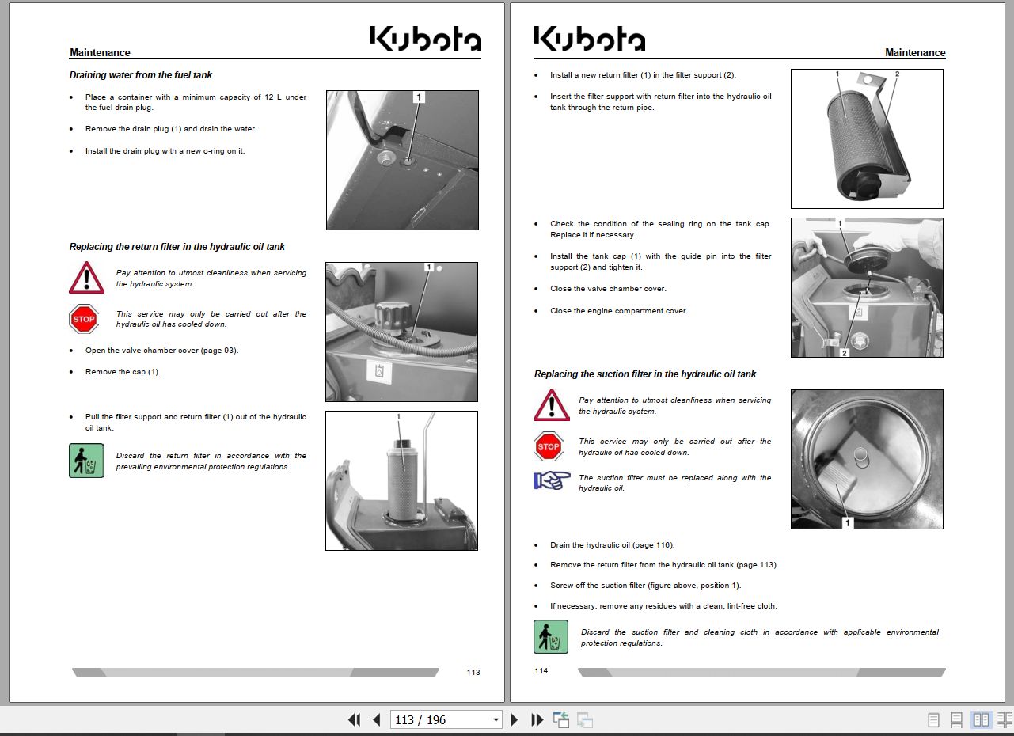Viewport: 1014px width, 736px height.
Task: Select the previous view icon
Action: tap(561, 719)
